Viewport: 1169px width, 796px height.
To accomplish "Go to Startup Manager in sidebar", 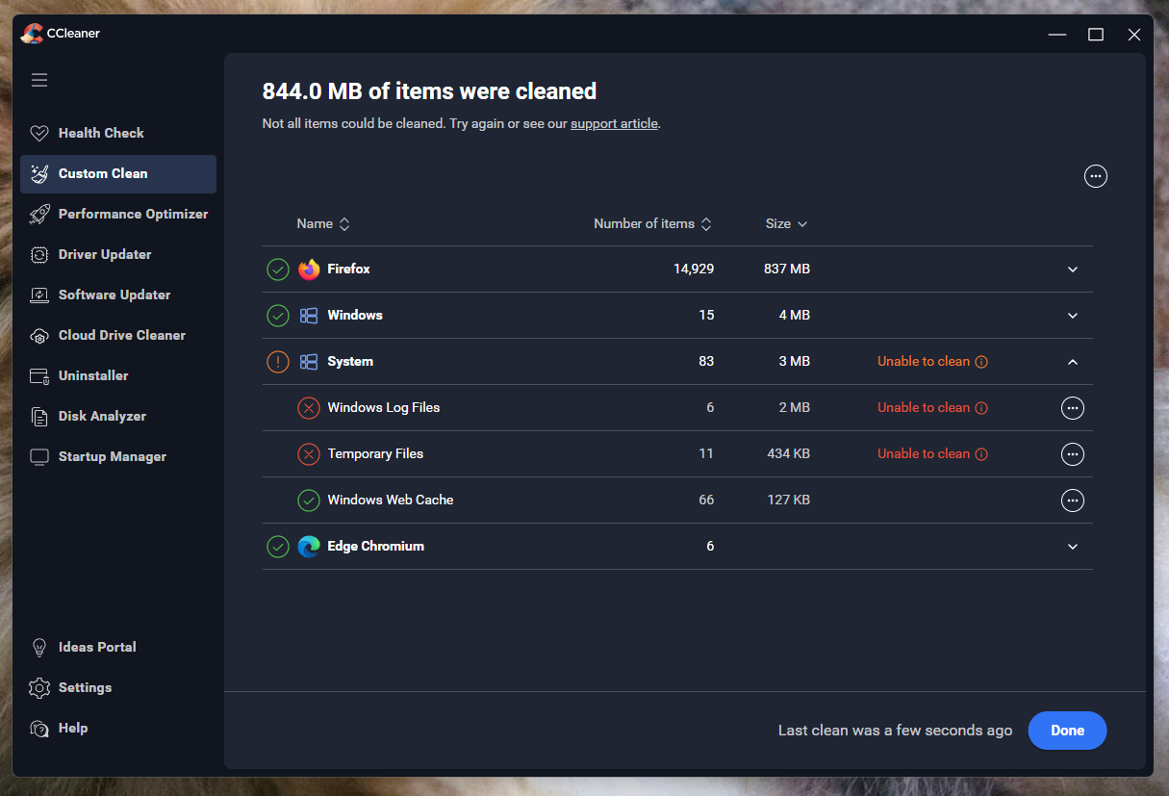I will tap(112, 456).
